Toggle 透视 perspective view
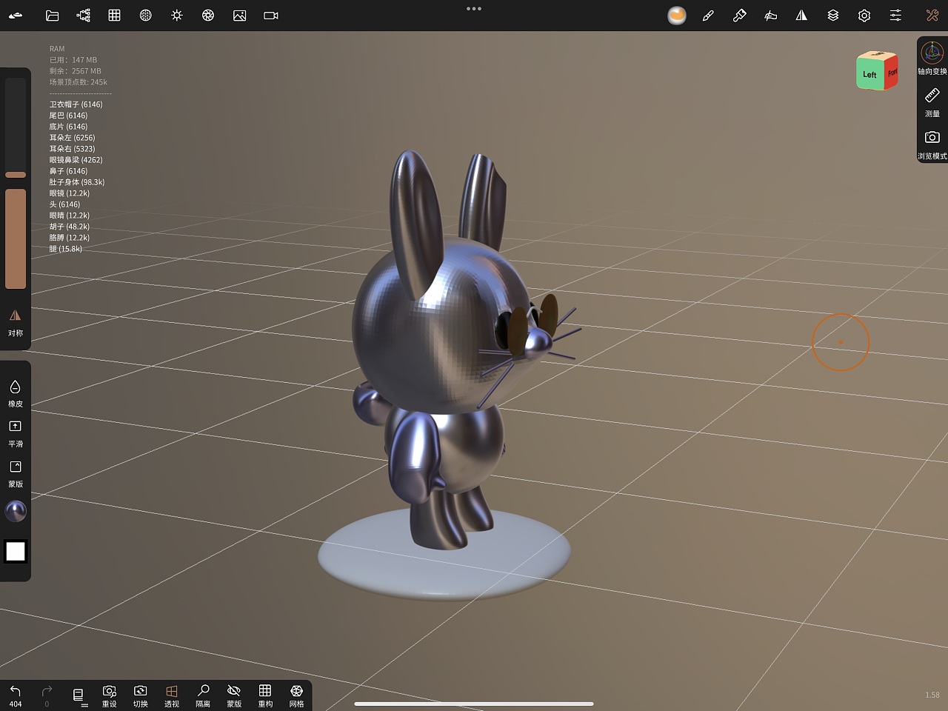 [172, 695]
